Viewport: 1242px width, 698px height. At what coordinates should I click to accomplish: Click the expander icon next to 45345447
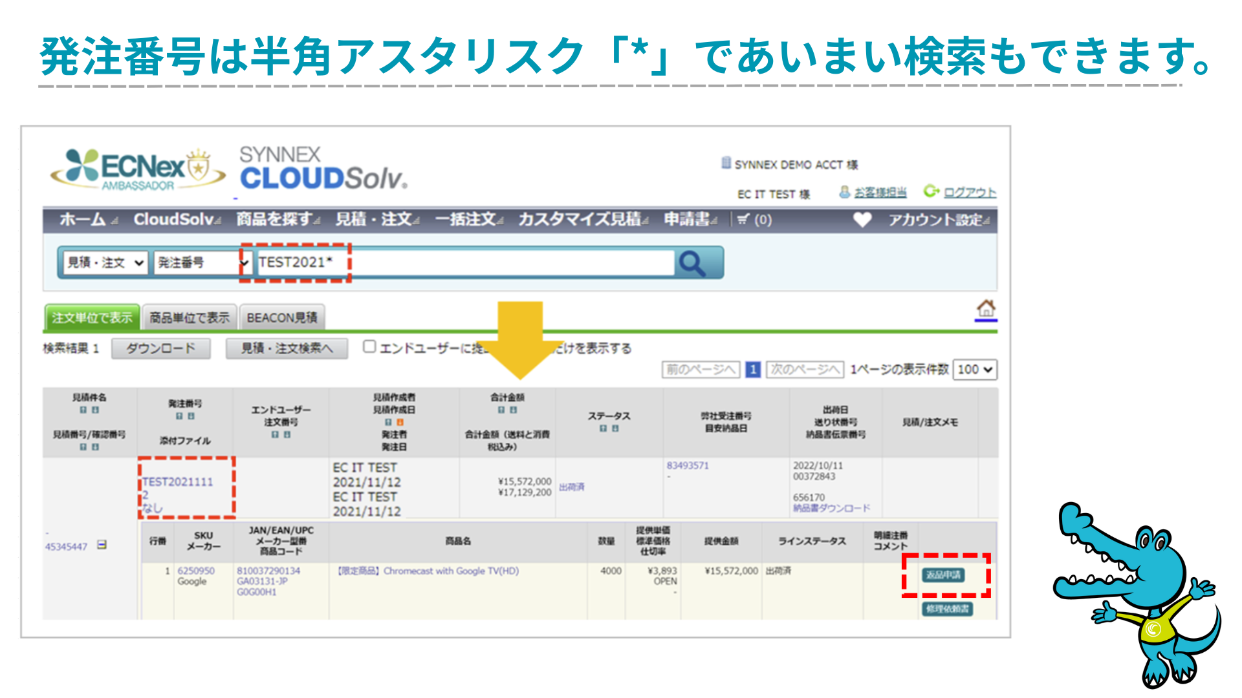coord(102,545)
